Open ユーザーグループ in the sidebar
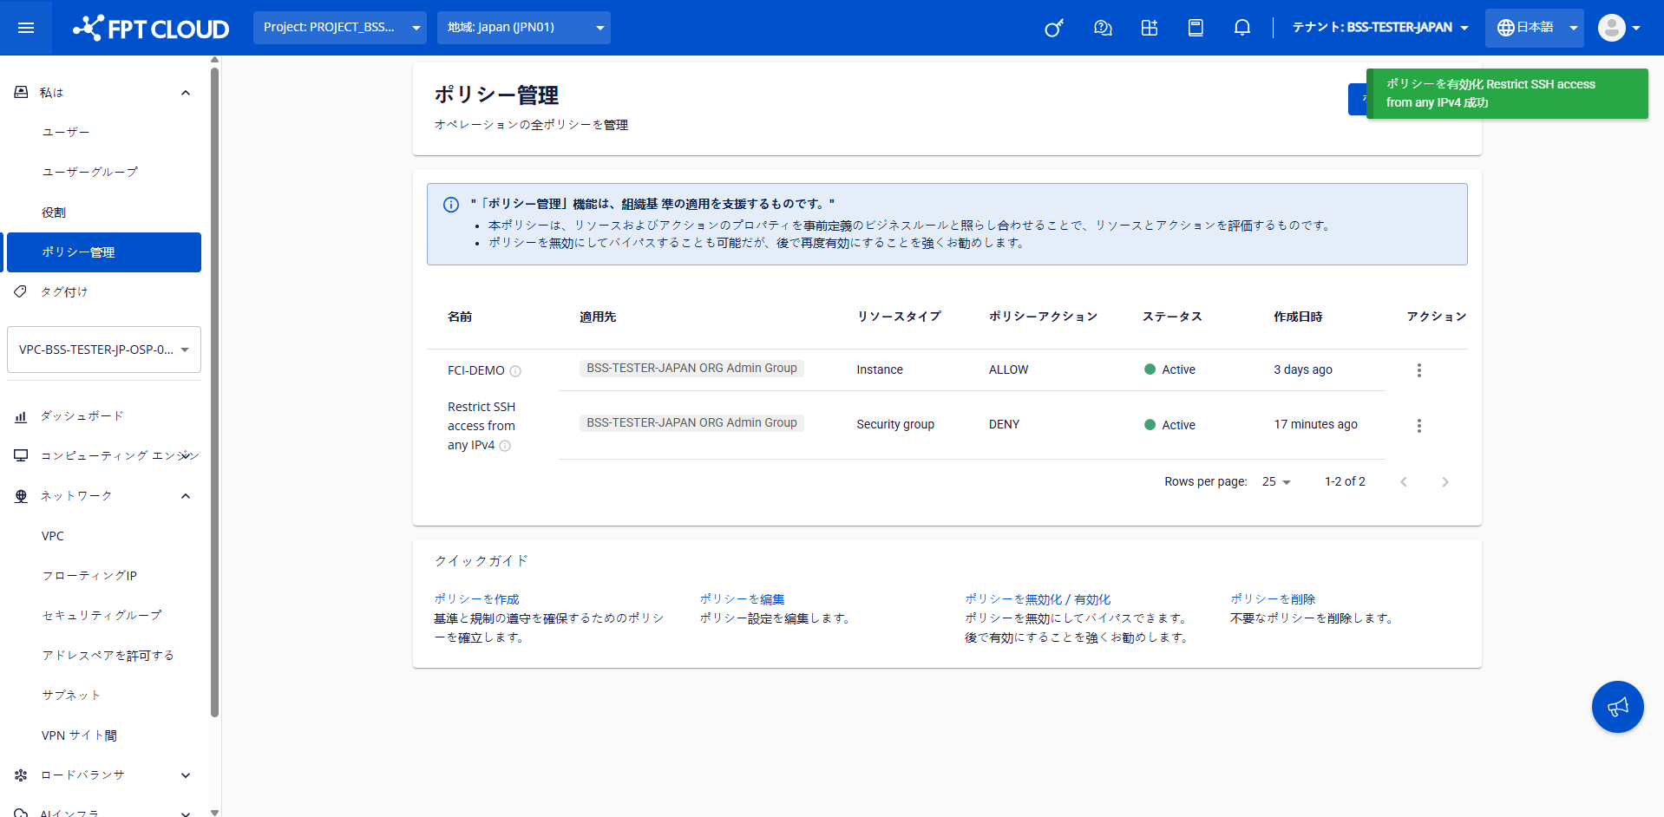This screenshot has height=817, width=1664. point(90,172)
